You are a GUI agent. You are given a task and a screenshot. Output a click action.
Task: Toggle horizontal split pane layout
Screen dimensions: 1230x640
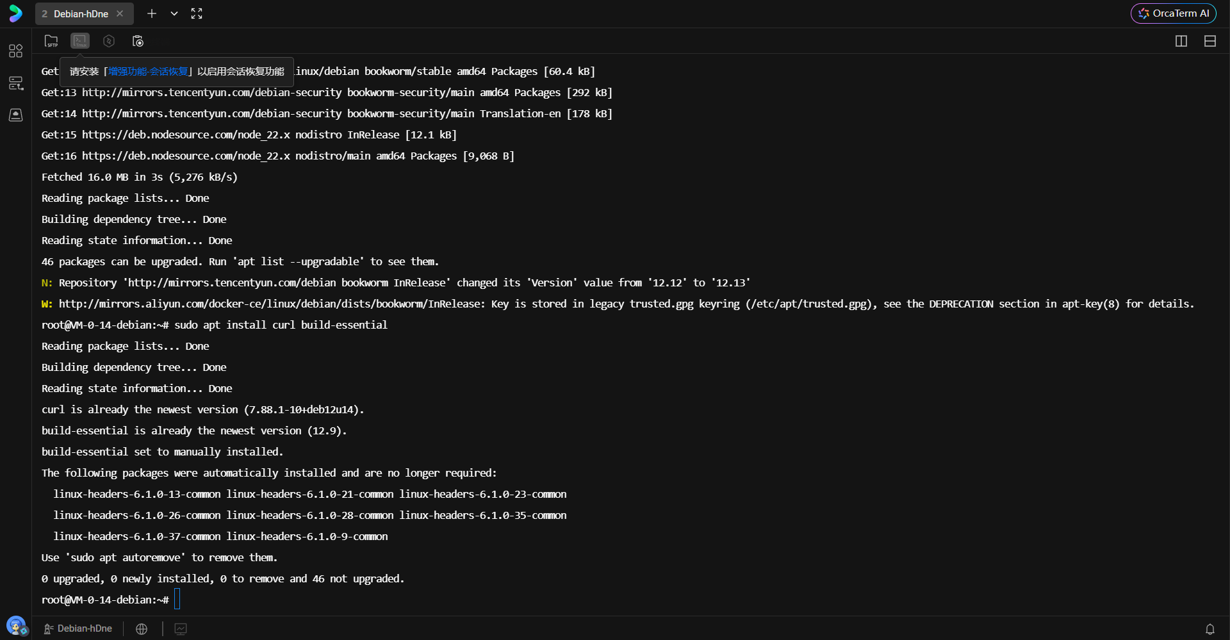point(1211,41)
